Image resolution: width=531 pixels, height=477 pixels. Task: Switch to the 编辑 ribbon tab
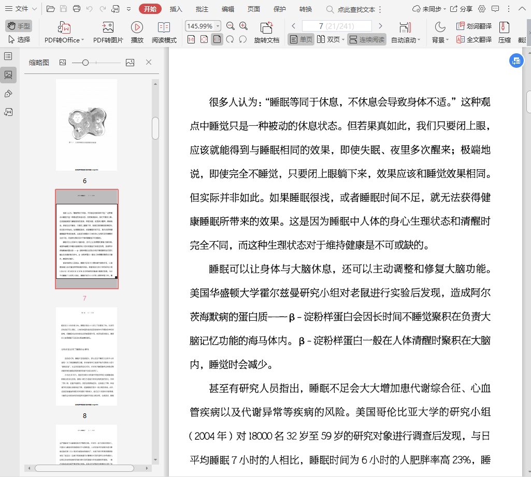pos(227,9)
